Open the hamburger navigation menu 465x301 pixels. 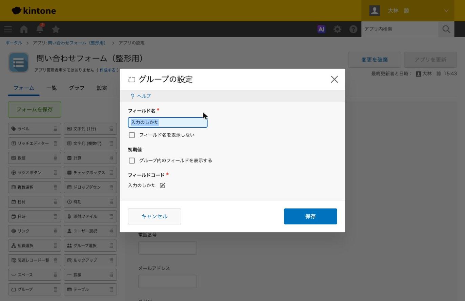coord(8,29)
